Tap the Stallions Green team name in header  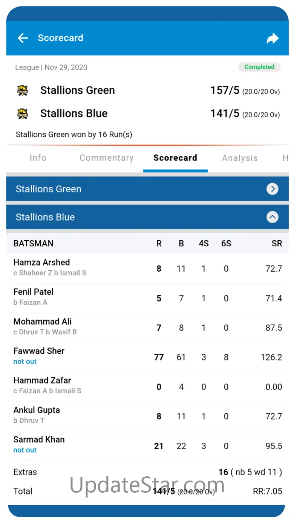pyautogui.click(x=77, y=90)
